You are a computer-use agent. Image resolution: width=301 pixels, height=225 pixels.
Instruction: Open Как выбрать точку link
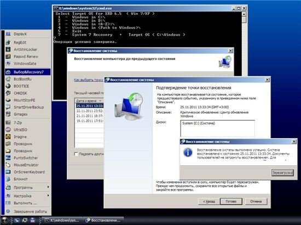pyautogui.click(x=89, y=80)
